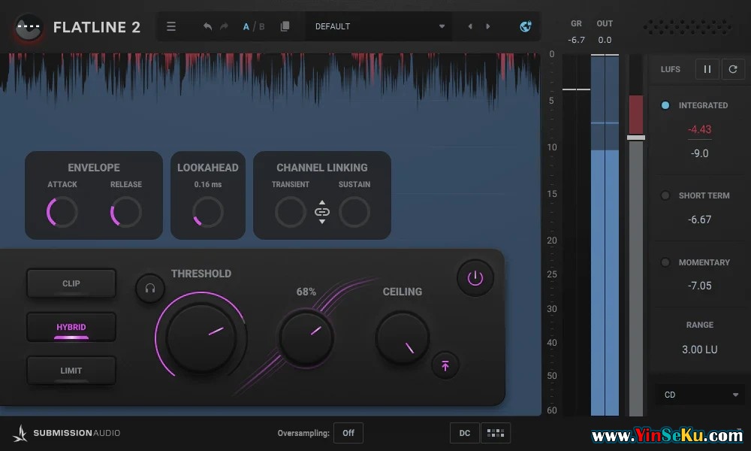Image resolution: width=751 pixels, height=451 pixels.
Task: Toggle the plugin power bypass button
Action: pyautogui.click(x=475, y=277)
